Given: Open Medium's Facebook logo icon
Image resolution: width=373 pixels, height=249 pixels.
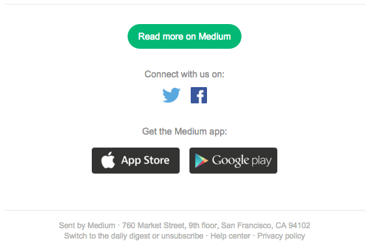Looking at the screenshot, I should tap(199, 96).
